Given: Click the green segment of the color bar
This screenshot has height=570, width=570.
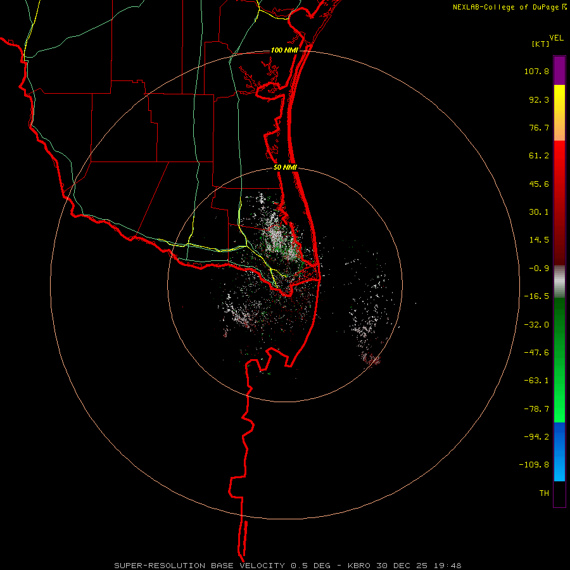Looking at the screenshot, I should tap(559, 360).
